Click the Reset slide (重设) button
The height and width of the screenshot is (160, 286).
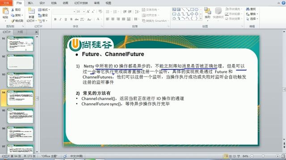pos(43,16)
